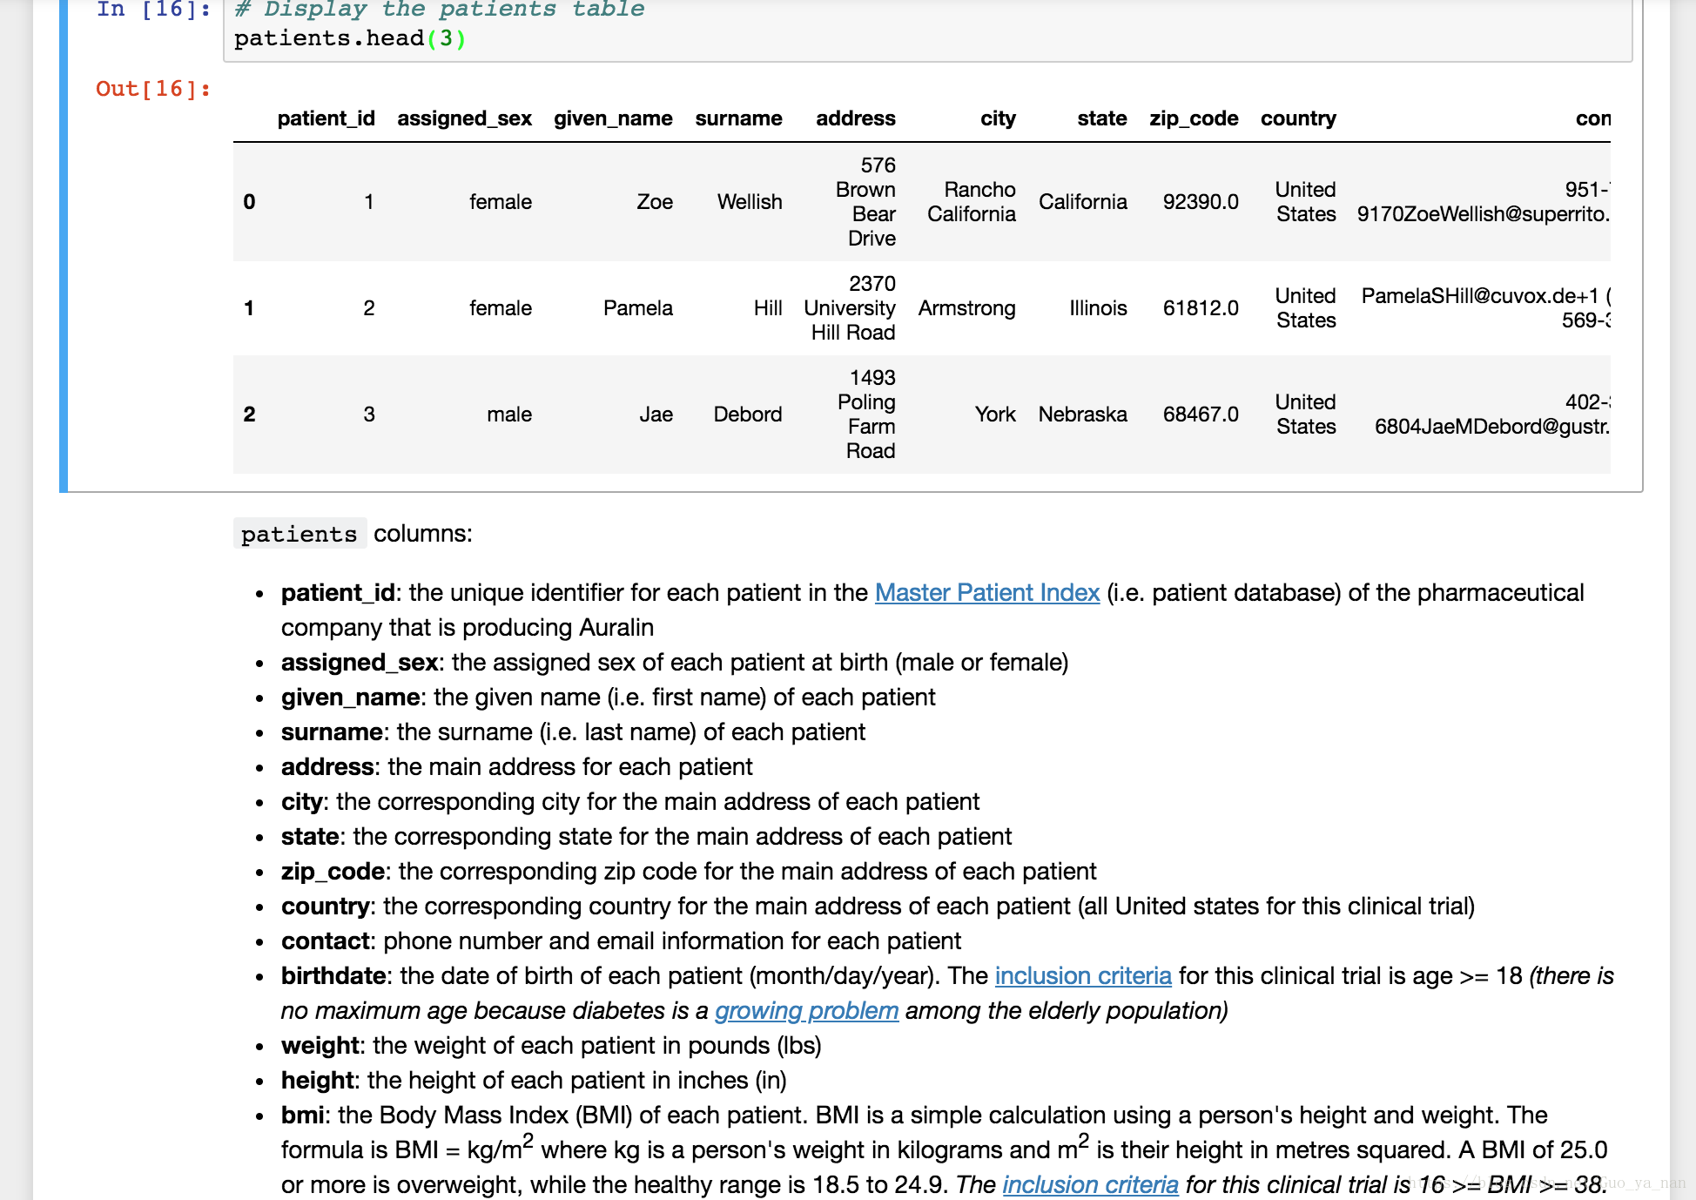Click the assigned_sex column header
Image resolution: width=1696 pixels, height=1200 pixels.
464,118
